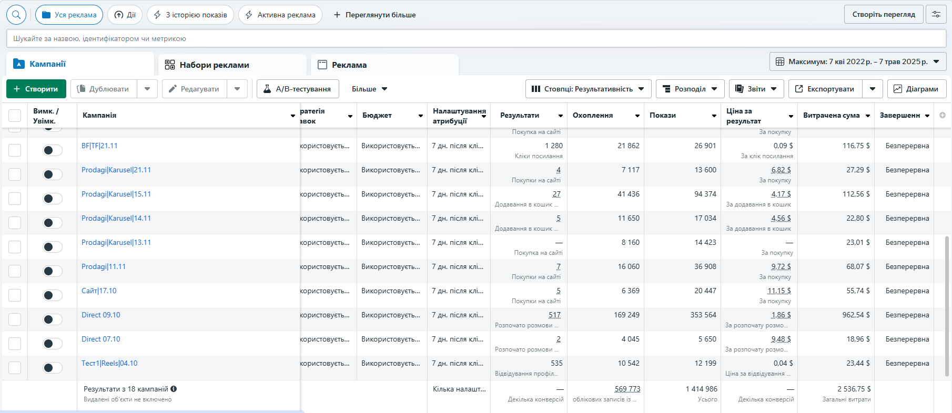Select the checkbox for Direct 07.10 row
The height and width of the screenshot is (413, 952).
tap(15, 344)
